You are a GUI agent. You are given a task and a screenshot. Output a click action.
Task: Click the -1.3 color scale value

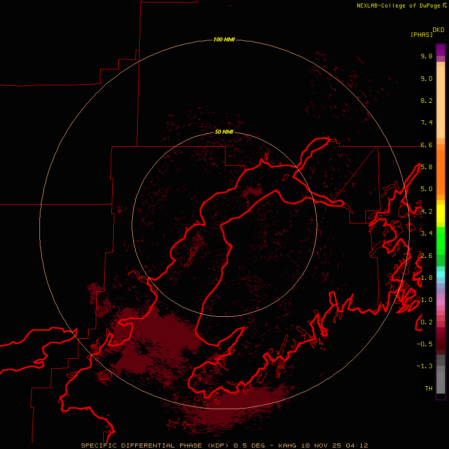coord(425,366)
